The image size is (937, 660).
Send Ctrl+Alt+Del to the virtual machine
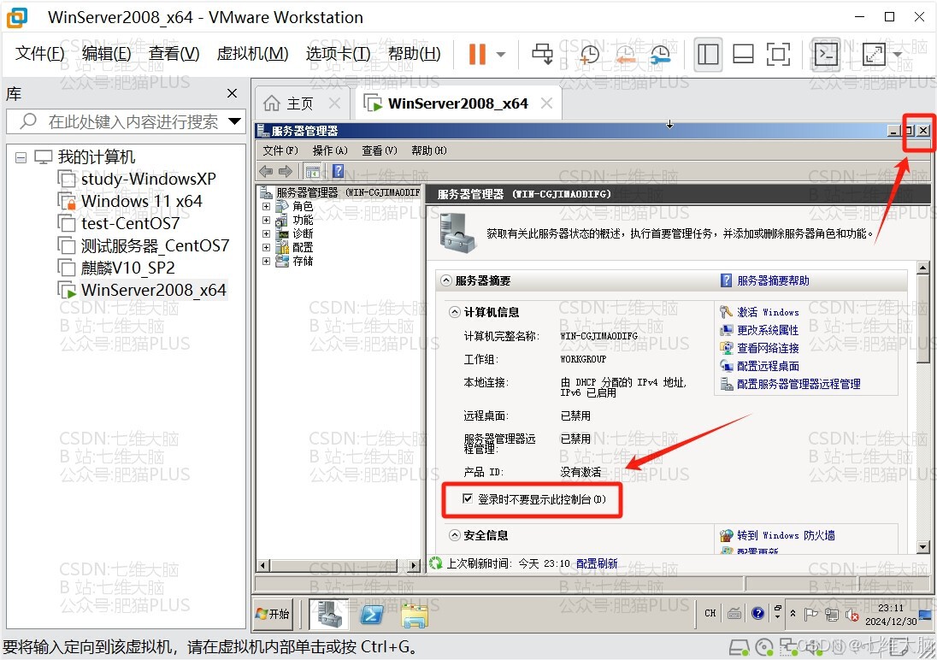(543, 55)
